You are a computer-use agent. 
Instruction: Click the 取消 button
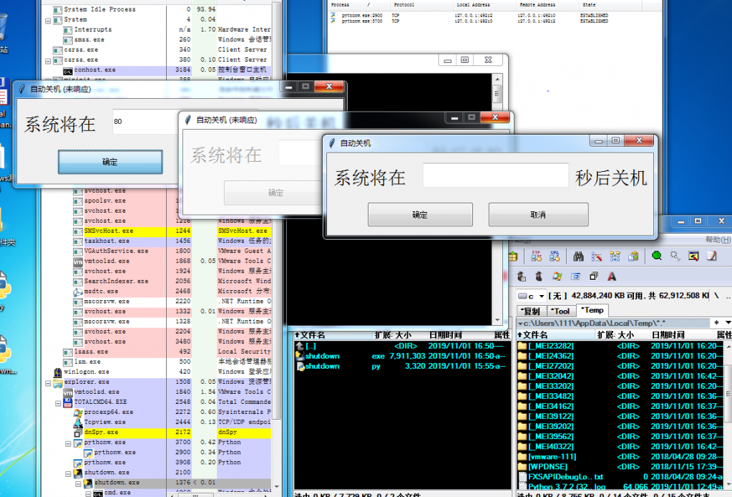538,215
